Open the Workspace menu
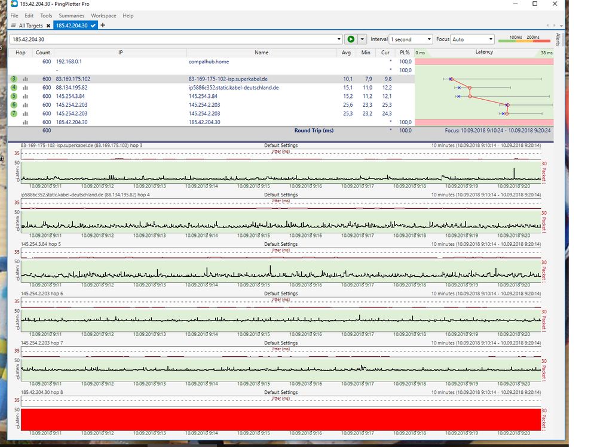This screenshot has height=447, width=597. pos(103,16)
